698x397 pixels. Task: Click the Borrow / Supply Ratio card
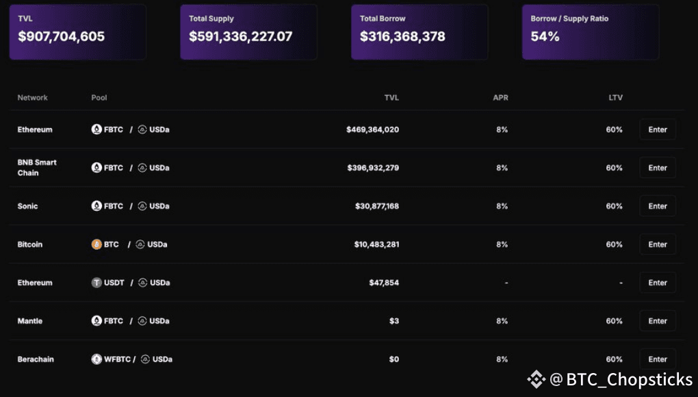(x=590, y=31)
